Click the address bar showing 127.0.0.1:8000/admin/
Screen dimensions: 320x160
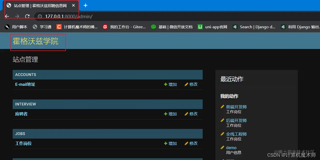pos(177,17)
